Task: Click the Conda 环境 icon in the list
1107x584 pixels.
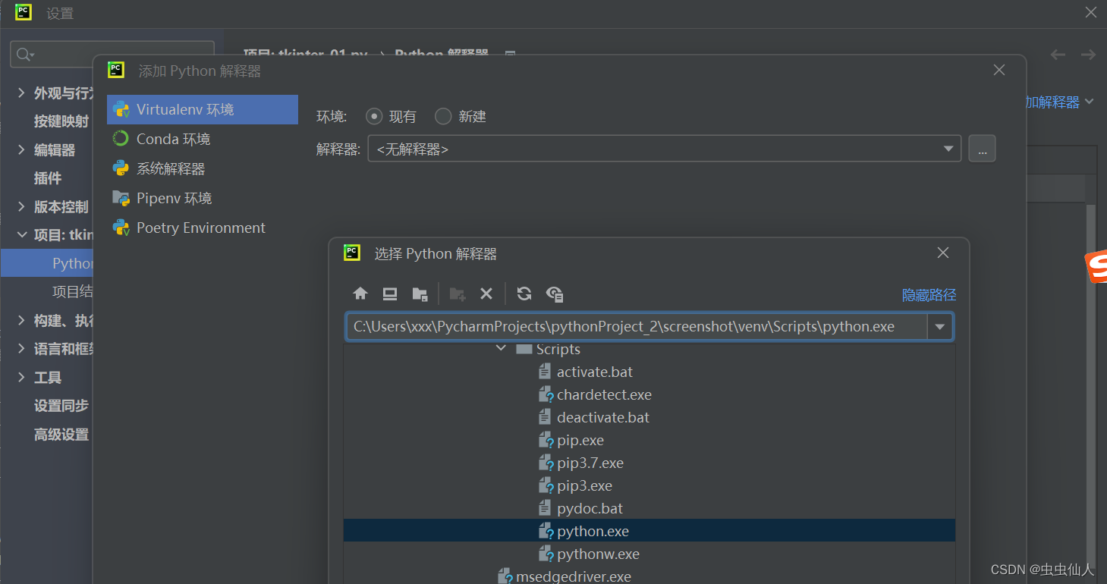Action: point(121,139)
